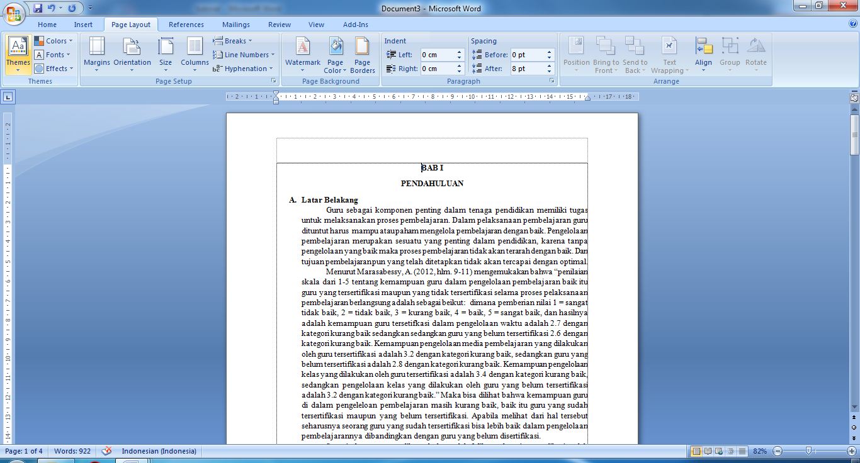Click the tab selector left of ruler
Image resolution: width=860 pixels, height=463 pixels.
(8, 97)
